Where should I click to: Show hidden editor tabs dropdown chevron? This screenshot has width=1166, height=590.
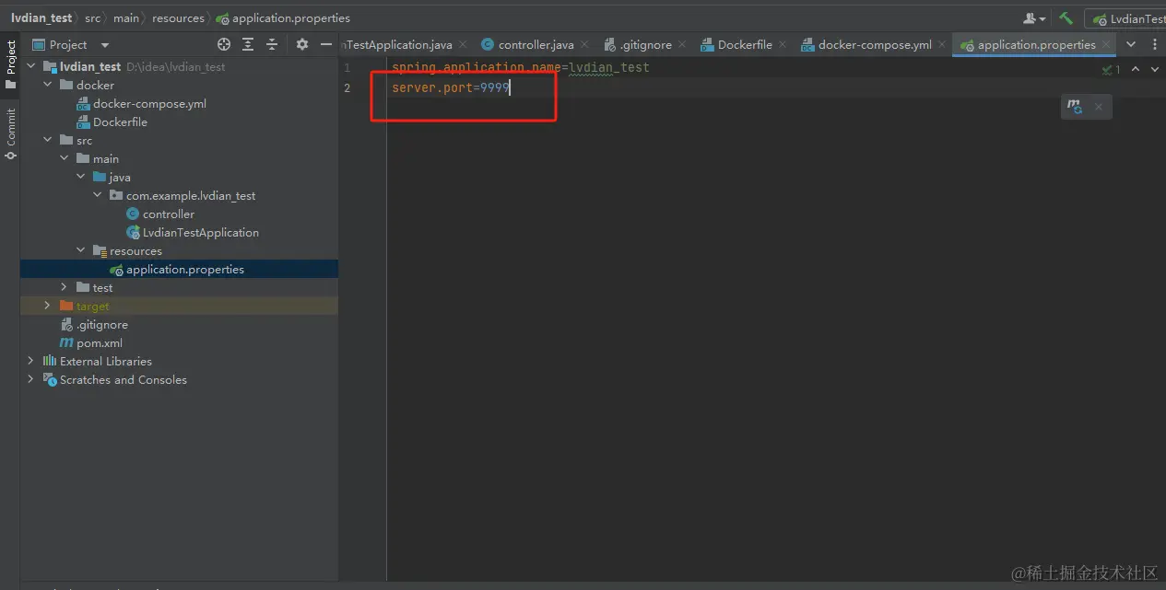(1131, 44)
